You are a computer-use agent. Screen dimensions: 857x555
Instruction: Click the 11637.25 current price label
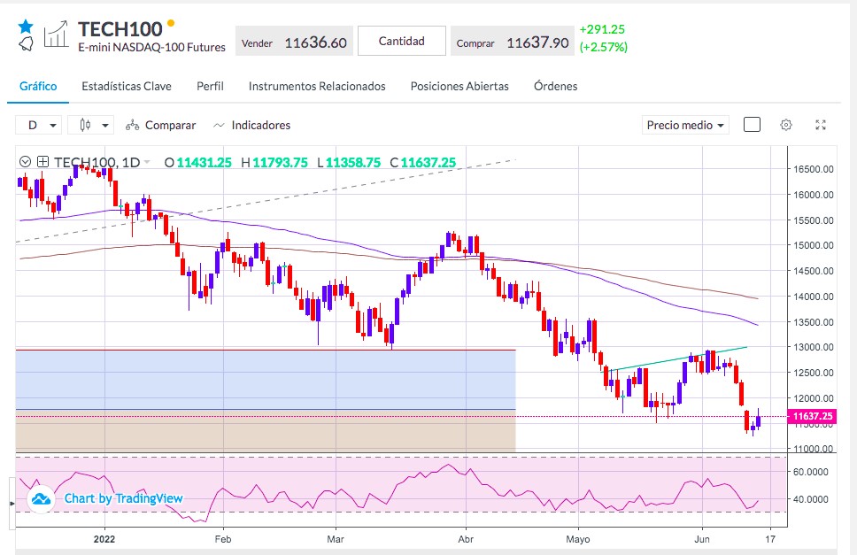point(812,416)
